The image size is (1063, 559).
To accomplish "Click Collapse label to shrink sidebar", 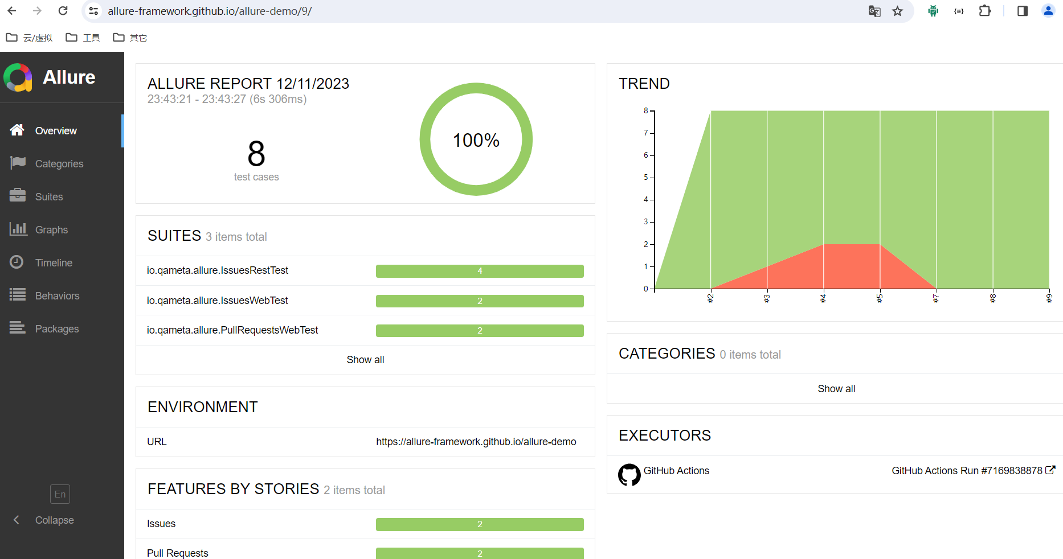I will 55,520.
